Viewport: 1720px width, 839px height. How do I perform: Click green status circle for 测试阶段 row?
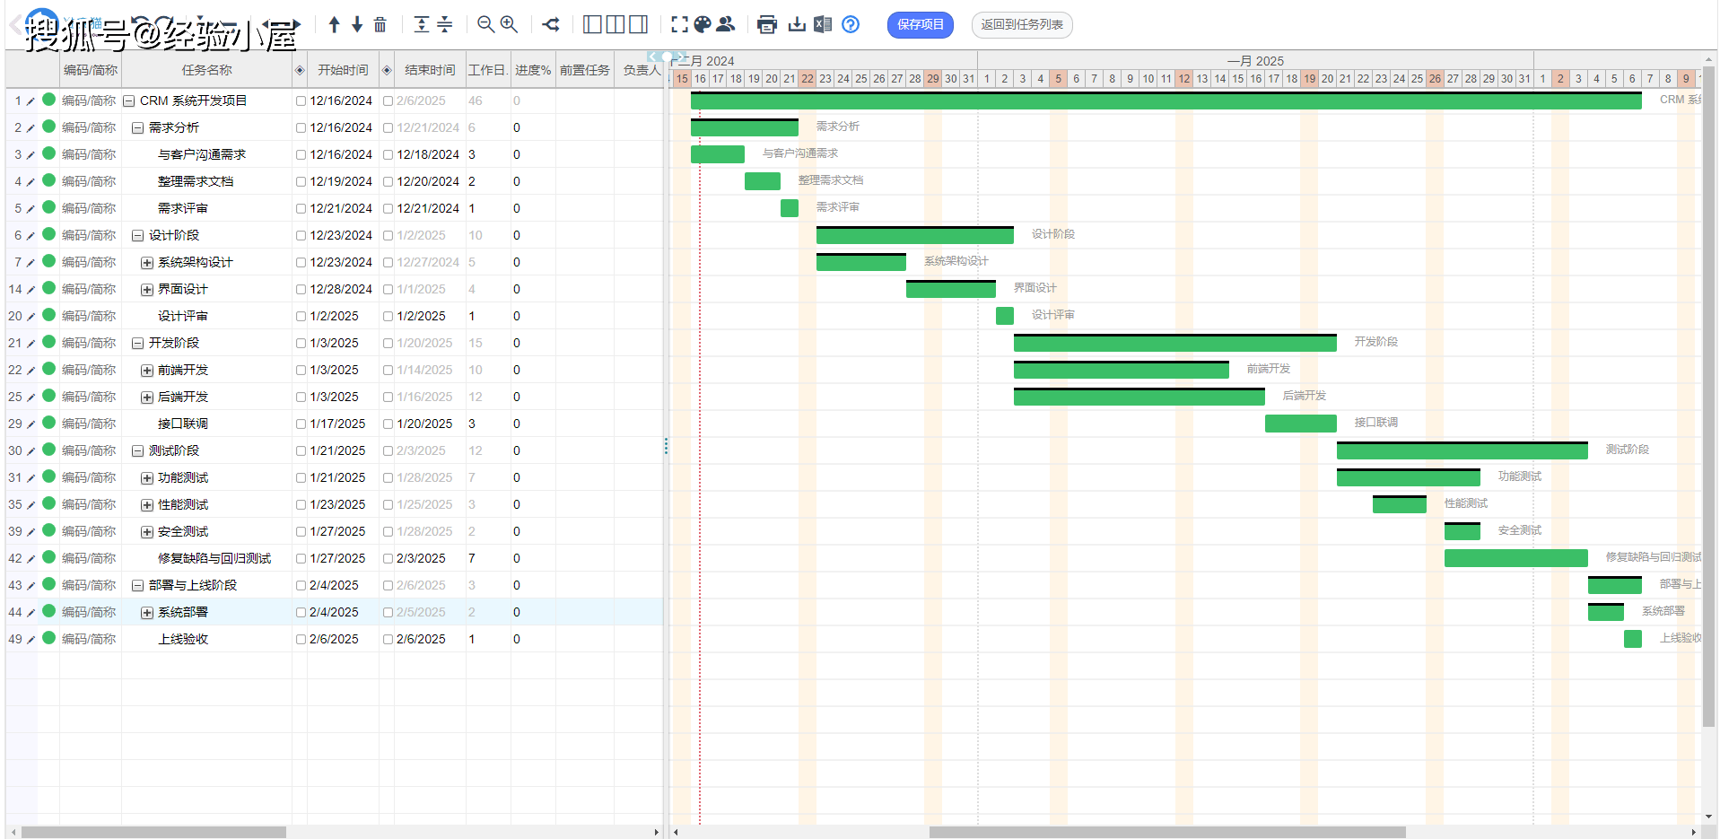[48, 450]
